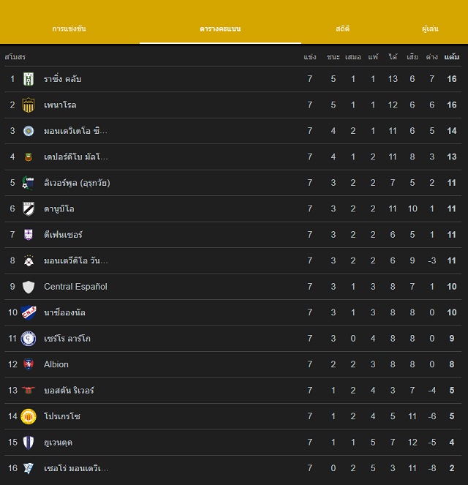Click the นาซิอองนัล team crest icon
The width and height of the screenshot is (468, 485).
tap(29, 312)
